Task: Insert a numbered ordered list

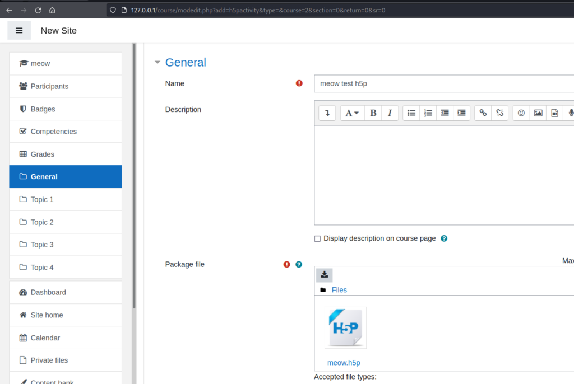Action: (428, 113)
